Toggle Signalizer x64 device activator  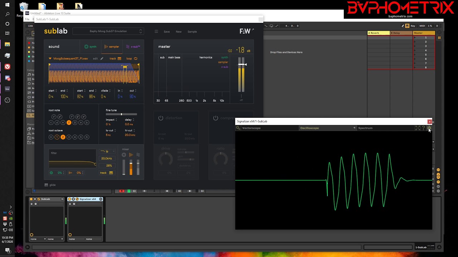click(x=70, y=199)
